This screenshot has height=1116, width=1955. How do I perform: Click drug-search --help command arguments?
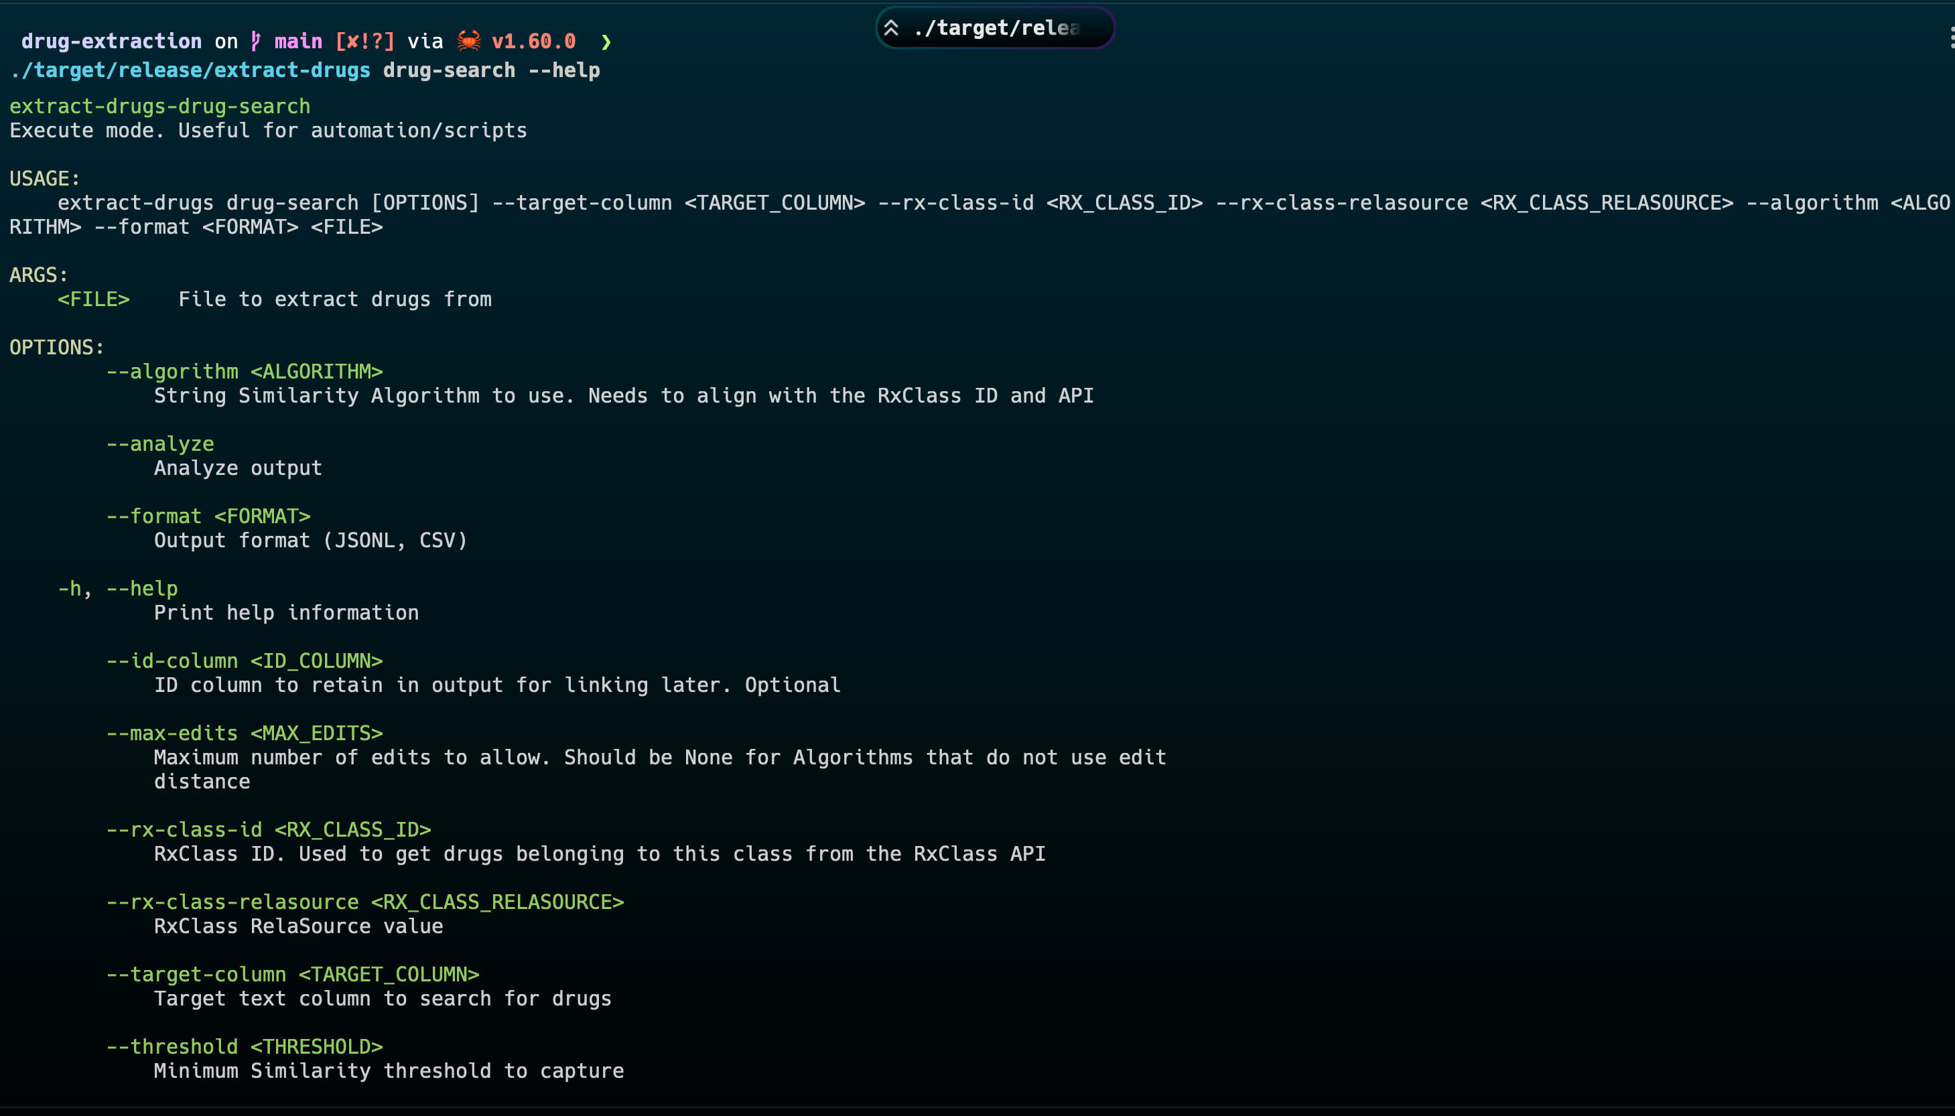tap(491, 70)
